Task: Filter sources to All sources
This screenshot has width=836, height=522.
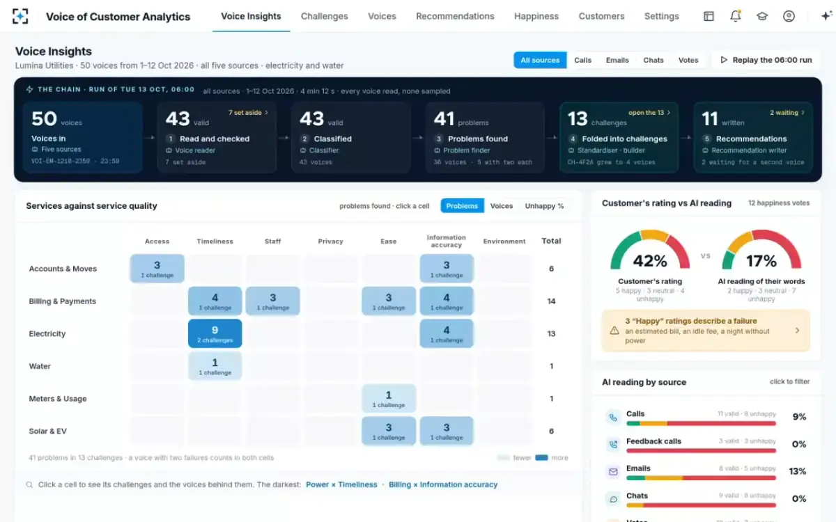Action: coord(540,60)
